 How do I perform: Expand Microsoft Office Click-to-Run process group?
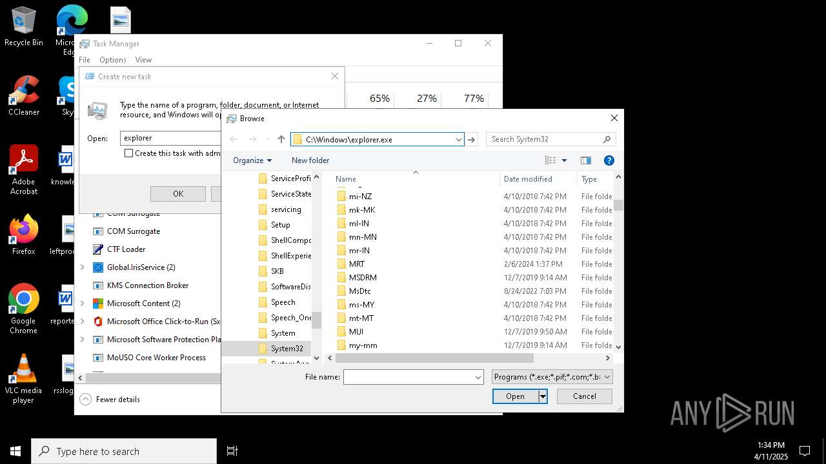83,321
